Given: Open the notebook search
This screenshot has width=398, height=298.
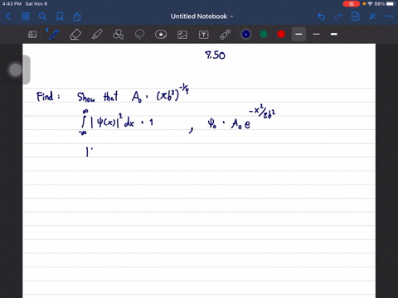Looking at the screenshot, I should point(42,17).
